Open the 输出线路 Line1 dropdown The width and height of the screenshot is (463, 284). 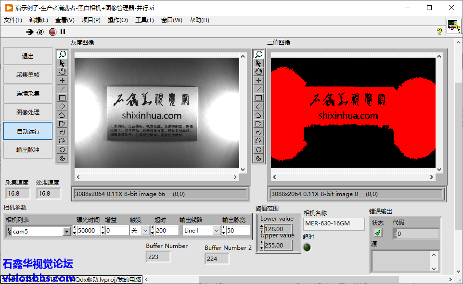coord(216,231)
